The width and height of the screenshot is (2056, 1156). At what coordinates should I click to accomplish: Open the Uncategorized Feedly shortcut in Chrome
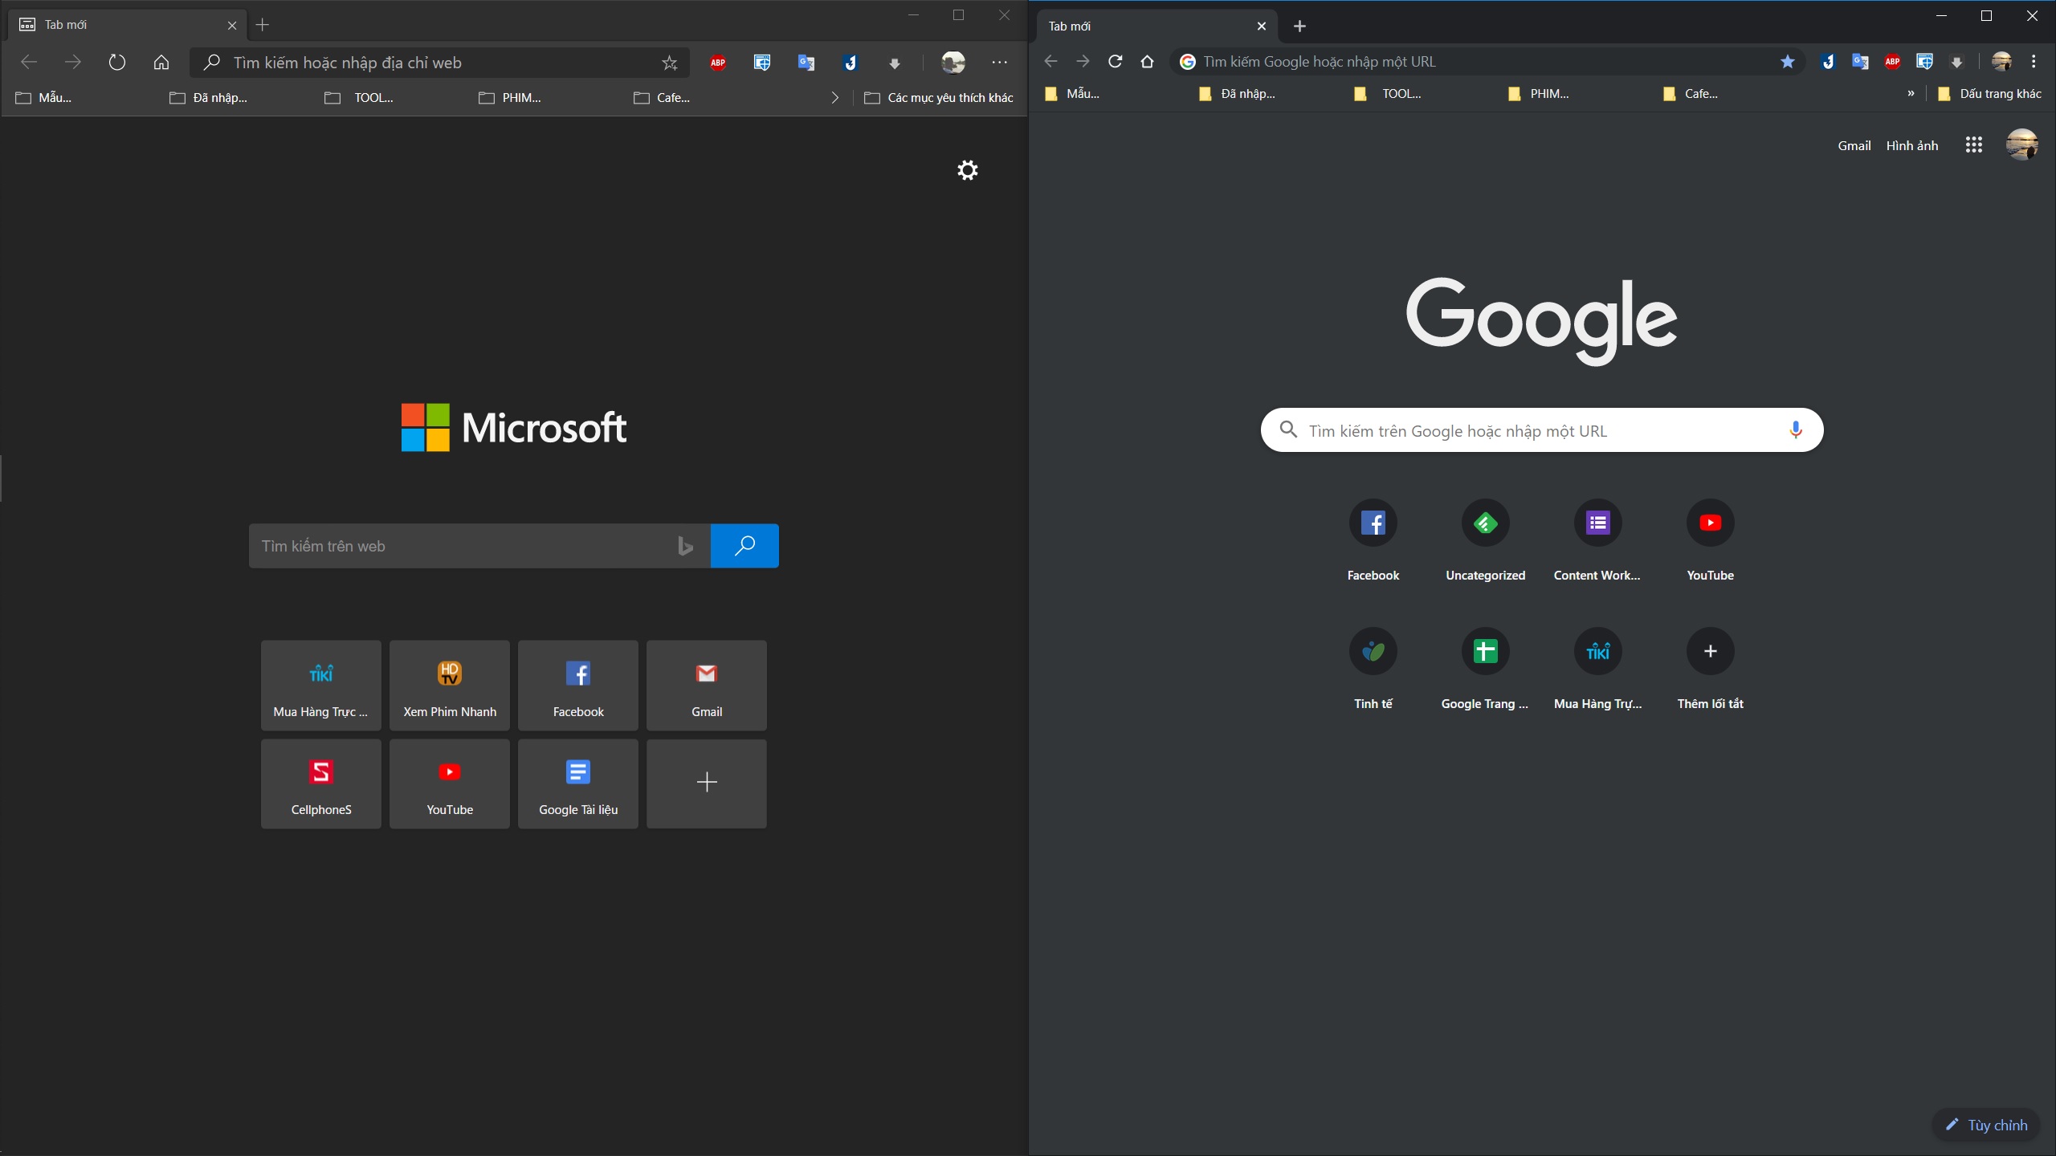tap(1485, 539)
